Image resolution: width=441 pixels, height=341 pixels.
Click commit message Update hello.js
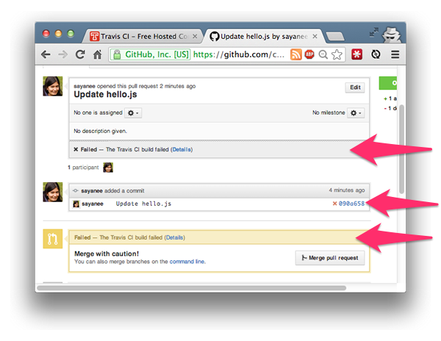(x=143, y=204)
